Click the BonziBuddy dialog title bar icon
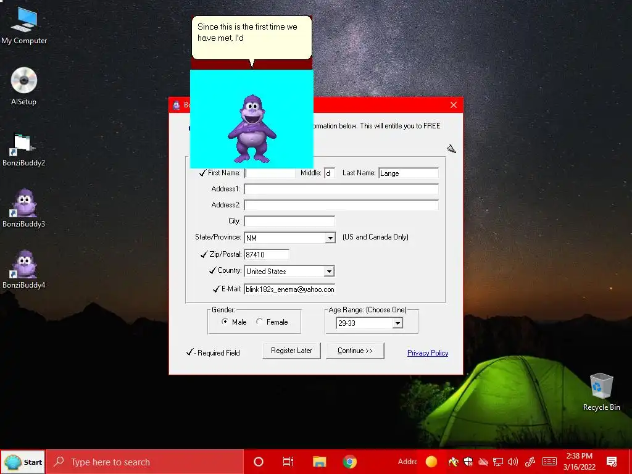Screen dimensions: 632x474 point(176,105)
